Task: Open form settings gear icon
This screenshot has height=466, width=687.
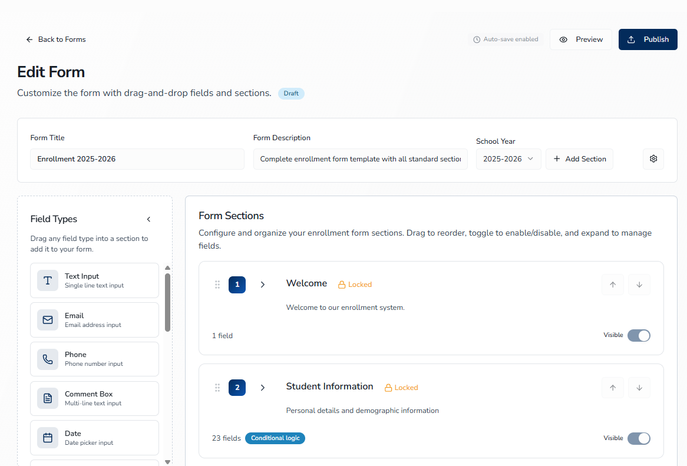Action: [x=653, y=159]
